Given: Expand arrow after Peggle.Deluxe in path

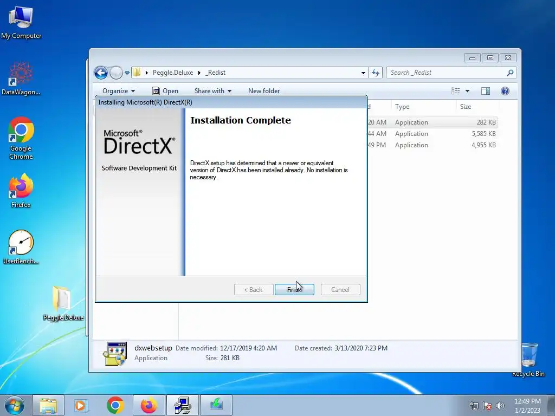Looking at the screenshot, I should tap(199, 73).
